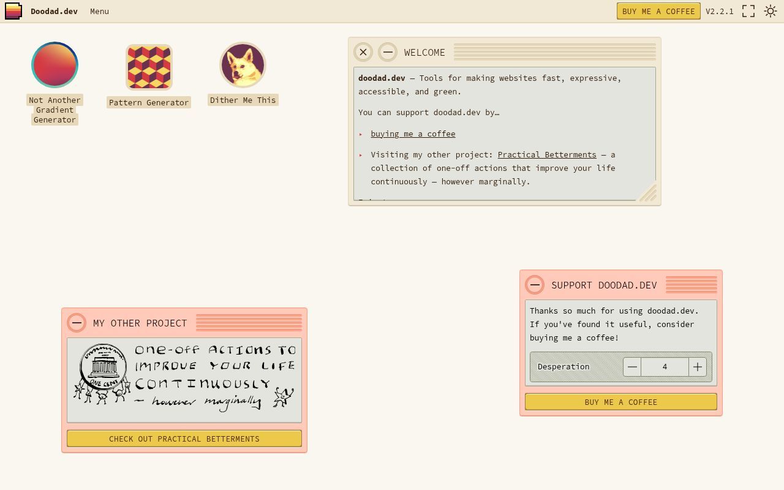The width and height of the screenshot is (784, 490).
Task: Click the V2.2.1 version label
Action: coord(720,11)
